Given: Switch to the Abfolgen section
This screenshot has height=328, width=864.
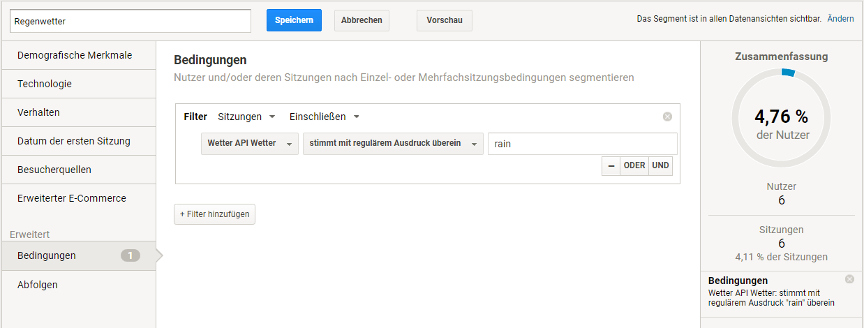Looking at the screenshot, I should point(38,285).
